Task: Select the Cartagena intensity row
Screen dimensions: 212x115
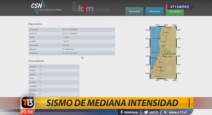Action: point(54,86)
